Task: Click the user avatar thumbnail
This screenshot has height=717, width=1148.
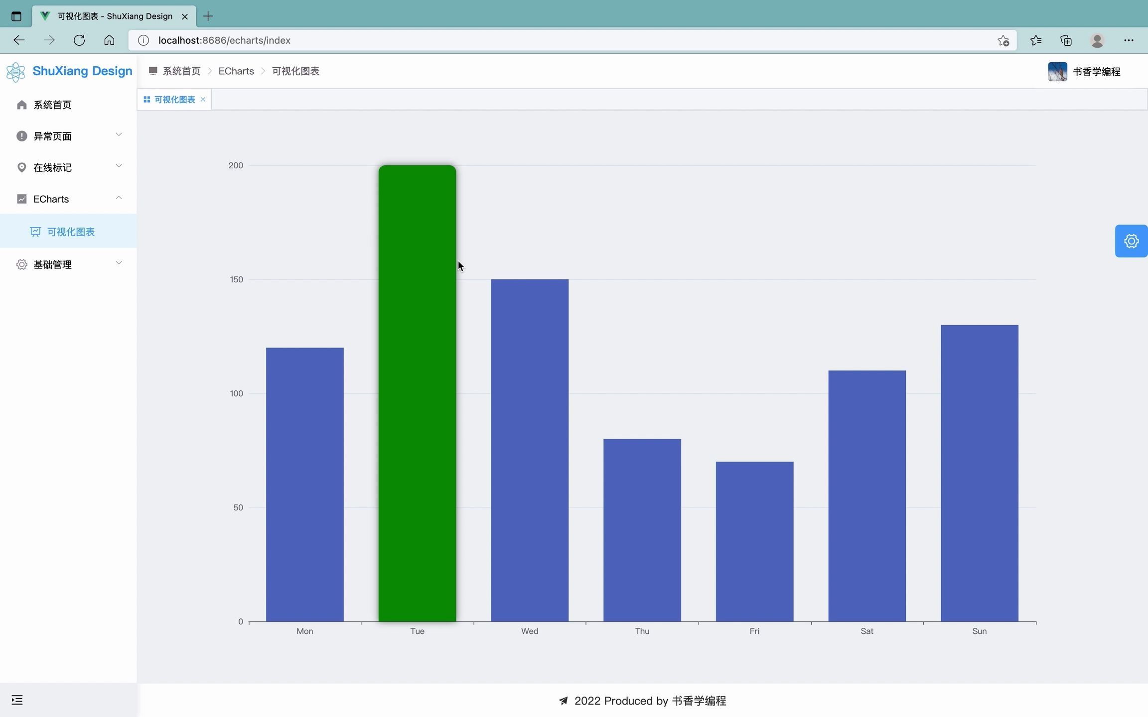Action: [x=1057, y=72]
